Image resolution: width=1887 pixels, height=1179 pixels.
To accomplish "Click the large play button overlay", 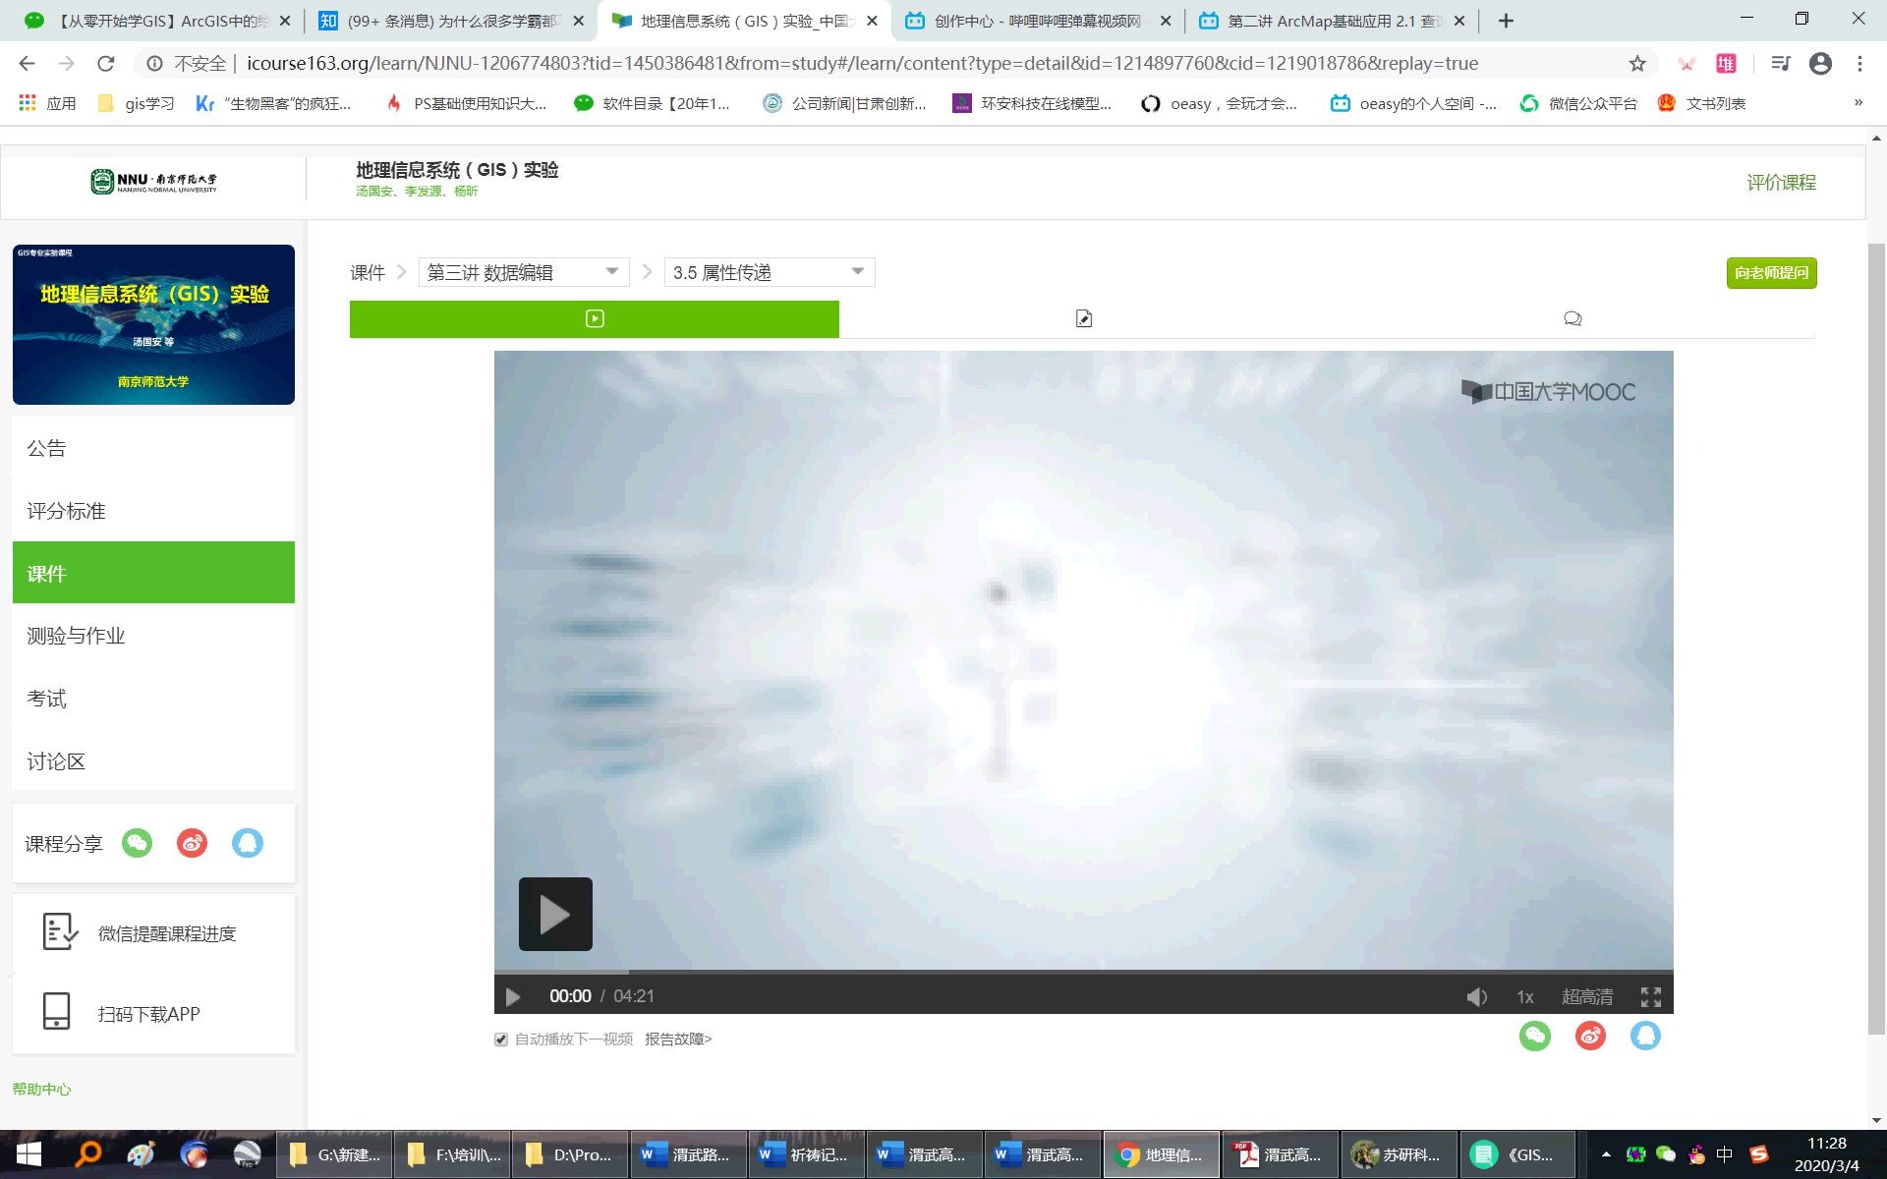I will click(x=555, y=914).
